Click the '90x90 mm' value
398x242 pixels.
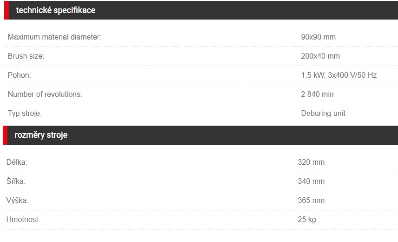[318, 37]
